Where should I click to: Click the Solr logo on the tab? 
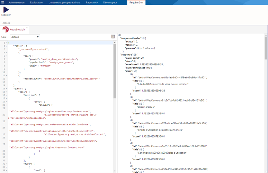pyautogui.click(x=6, y=29)
